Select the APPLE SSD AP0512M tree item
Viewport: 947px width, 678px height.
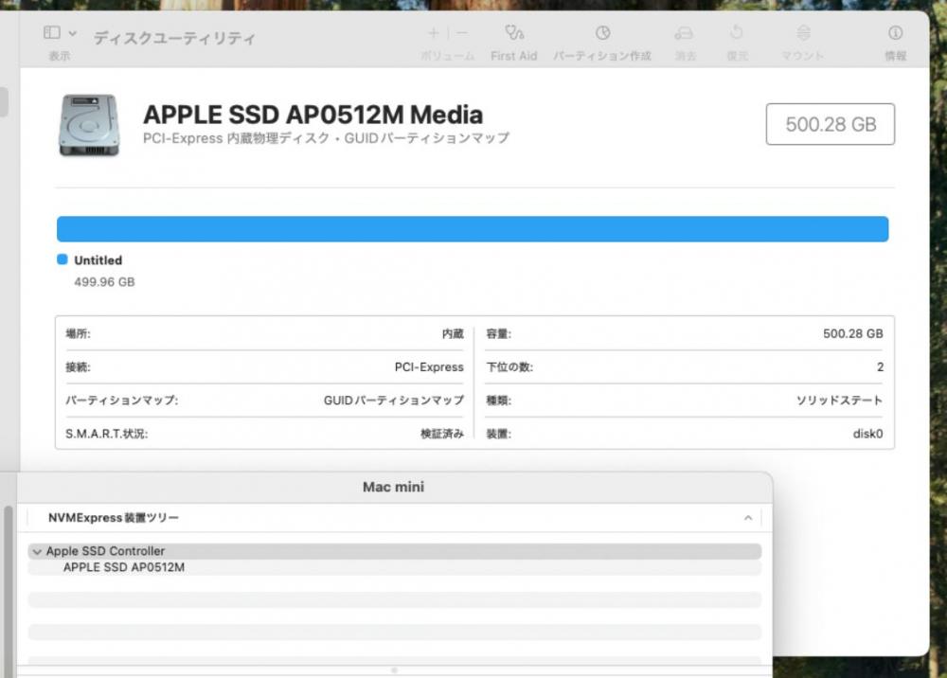pyautogui.click(x=124, y=567)
